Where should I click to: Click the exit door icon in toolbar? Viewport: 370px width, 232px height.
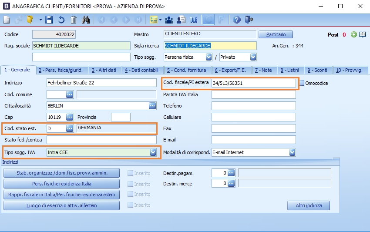click(x=249, y=20)
